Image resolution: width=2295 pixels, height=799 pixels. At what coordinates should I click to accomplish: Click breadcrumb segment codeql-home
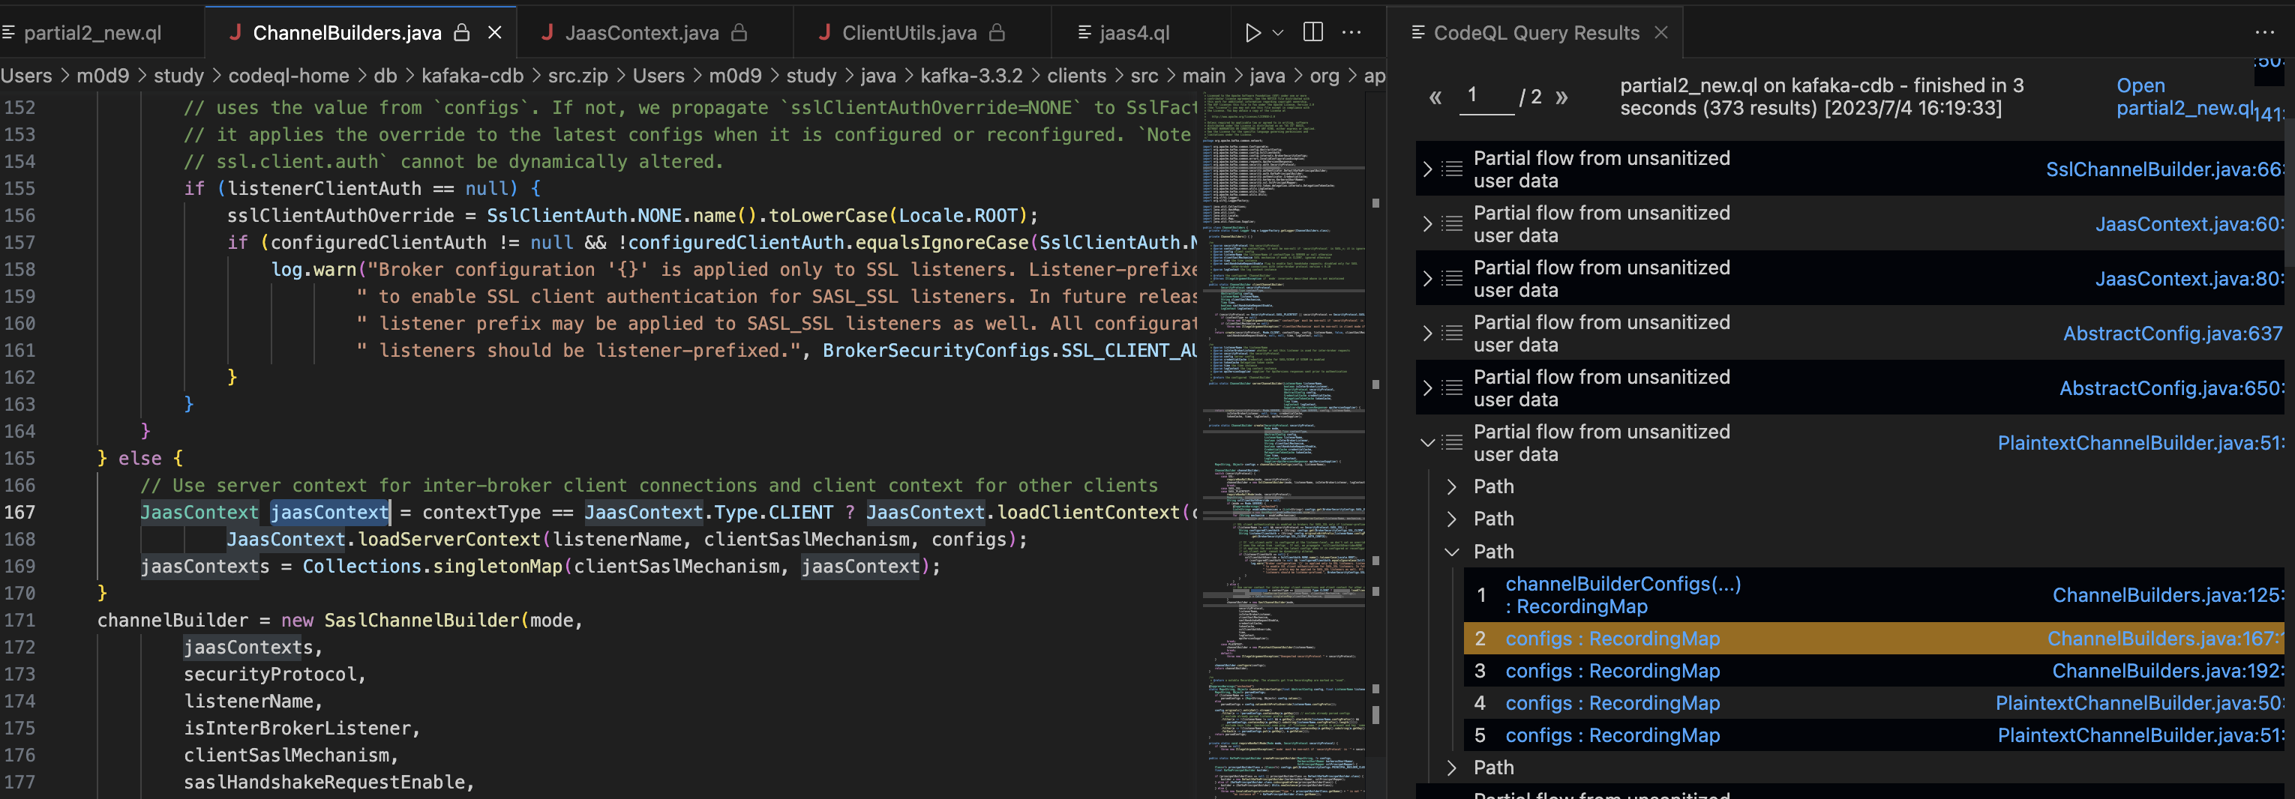click(289, 76)
